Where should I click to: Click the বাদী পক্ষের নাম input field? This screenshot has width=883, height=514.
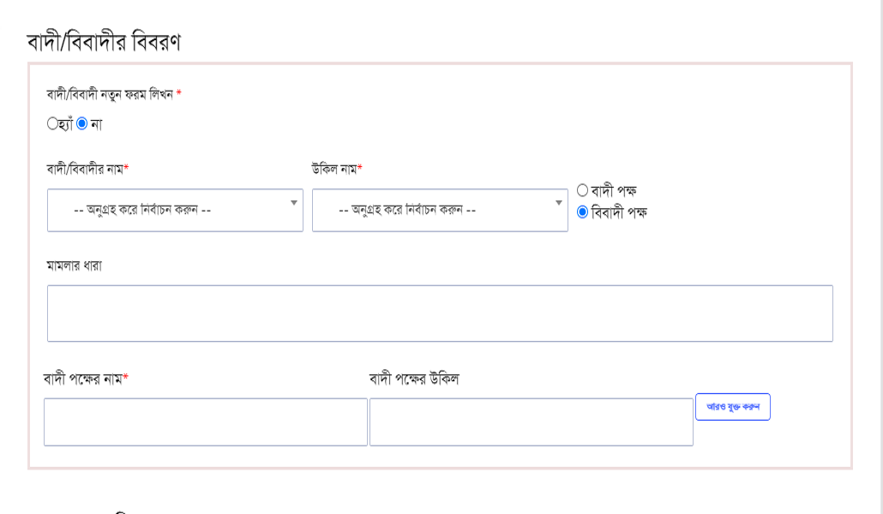coord(205,421)
